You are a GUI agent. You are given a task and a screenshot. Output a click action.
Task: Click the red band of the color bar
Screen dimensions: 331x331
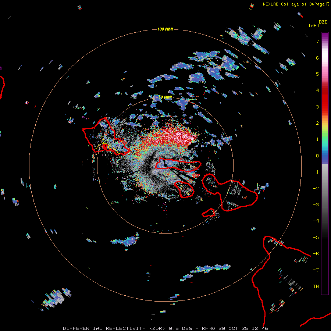325,99
